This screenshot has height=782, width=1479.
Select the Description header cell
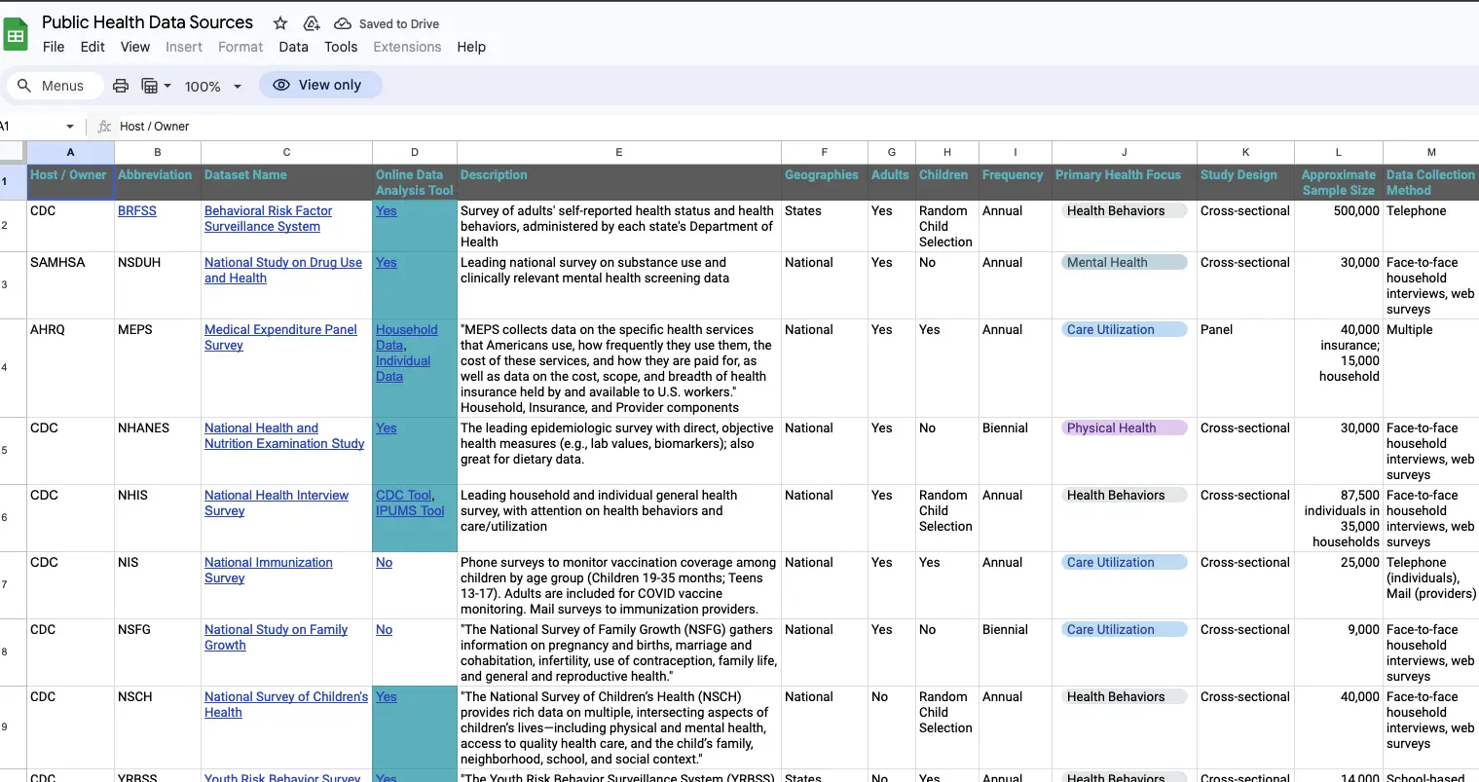[x=619, y=182]
